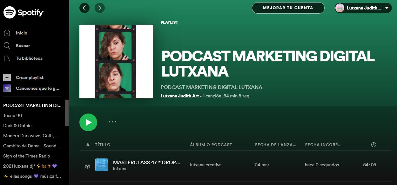Click the FECHA DE LANZA... column header
397x185 pixels.
[276, 145]
